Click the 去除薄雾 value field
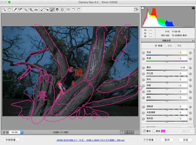Image resolution: width=196 pixels, height=145 pixels. tap(183, 113)
